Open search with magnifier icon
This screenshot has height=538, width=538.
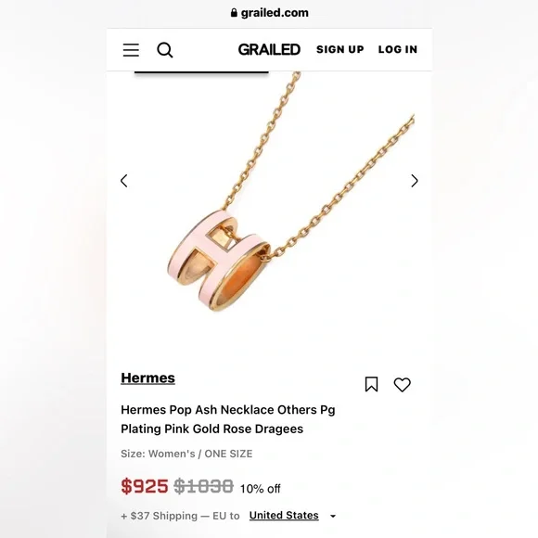tap(165, 50)
